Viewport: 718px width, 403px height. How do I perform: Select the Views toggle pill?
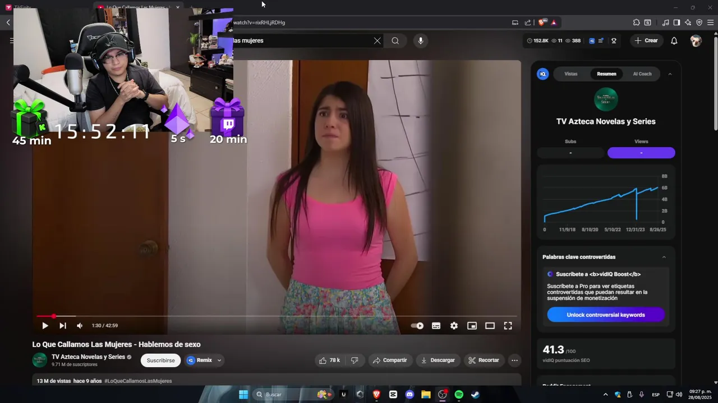pyautogui.click(x=641, y=153)
